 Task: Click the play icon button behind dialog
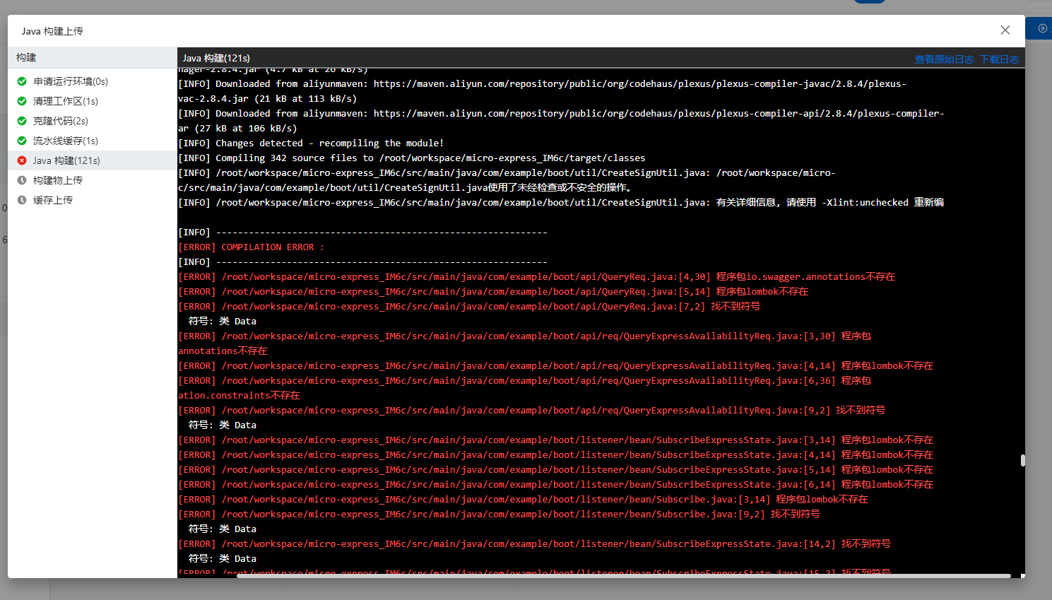point(1042,28)
